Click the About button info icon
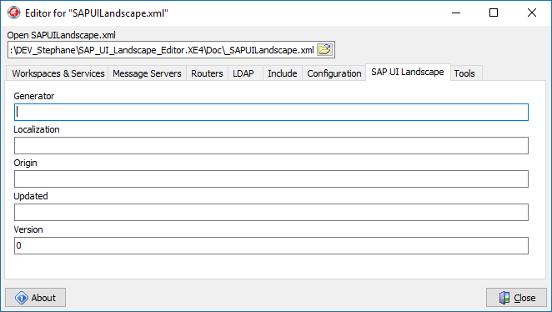Screen dimensions: 552x312 [22, 298]
